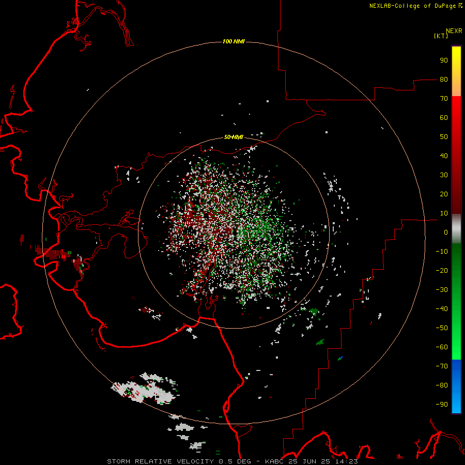Click the 90 value on velocity scale
465x465 pixels.
pyautogui.click(x=444, y=60)
